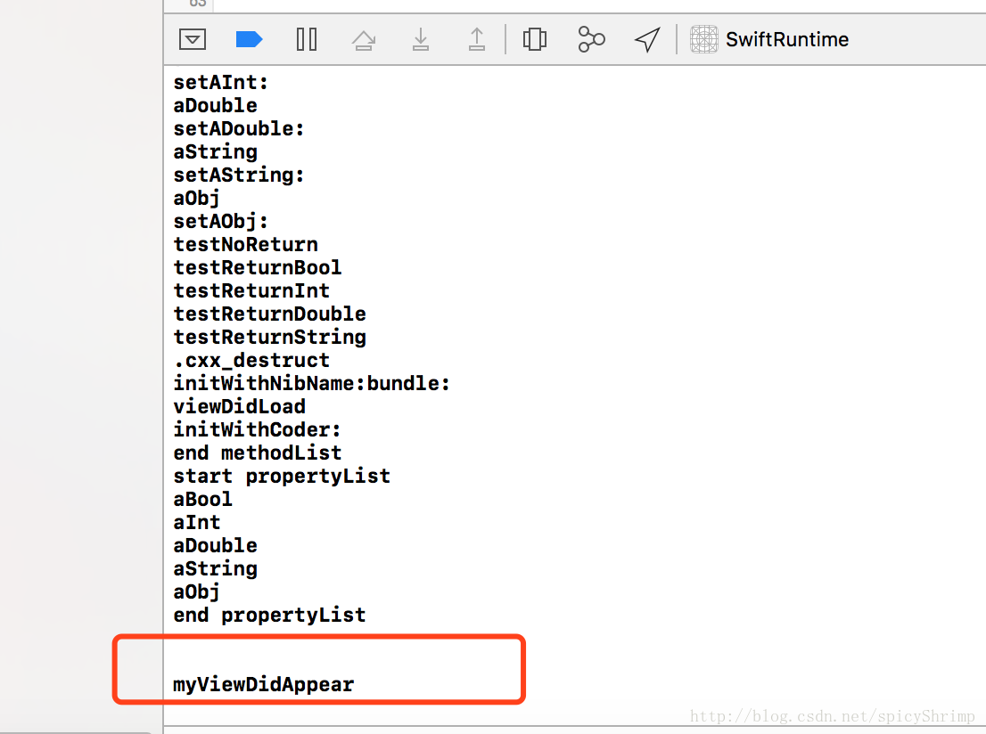Click the SwiftRuntime app icon
Screen dimensions: 986x734
[704, 39]
